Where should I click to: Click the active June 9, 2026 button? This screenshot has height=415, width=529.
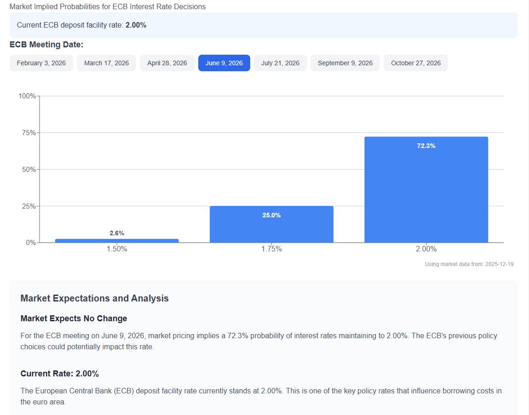(224, 63)
